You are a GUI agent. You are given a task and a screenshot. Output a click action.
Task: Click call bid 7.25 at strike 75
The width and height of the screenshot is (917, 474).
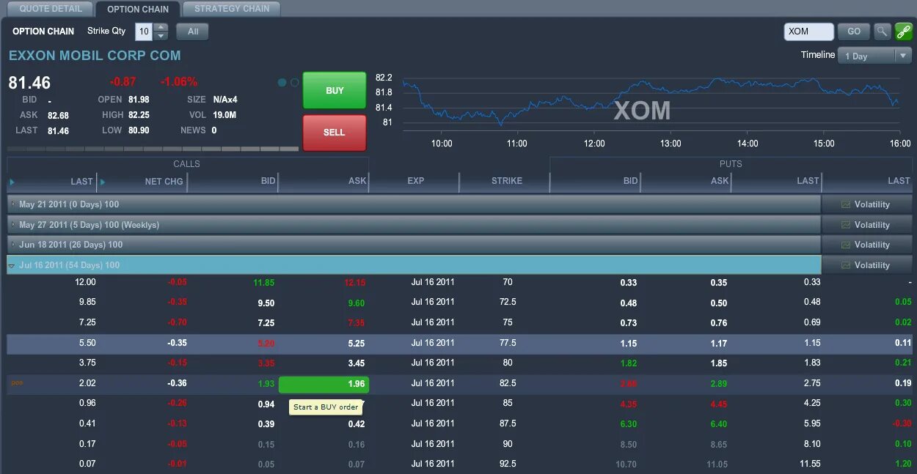click(266, 323)
